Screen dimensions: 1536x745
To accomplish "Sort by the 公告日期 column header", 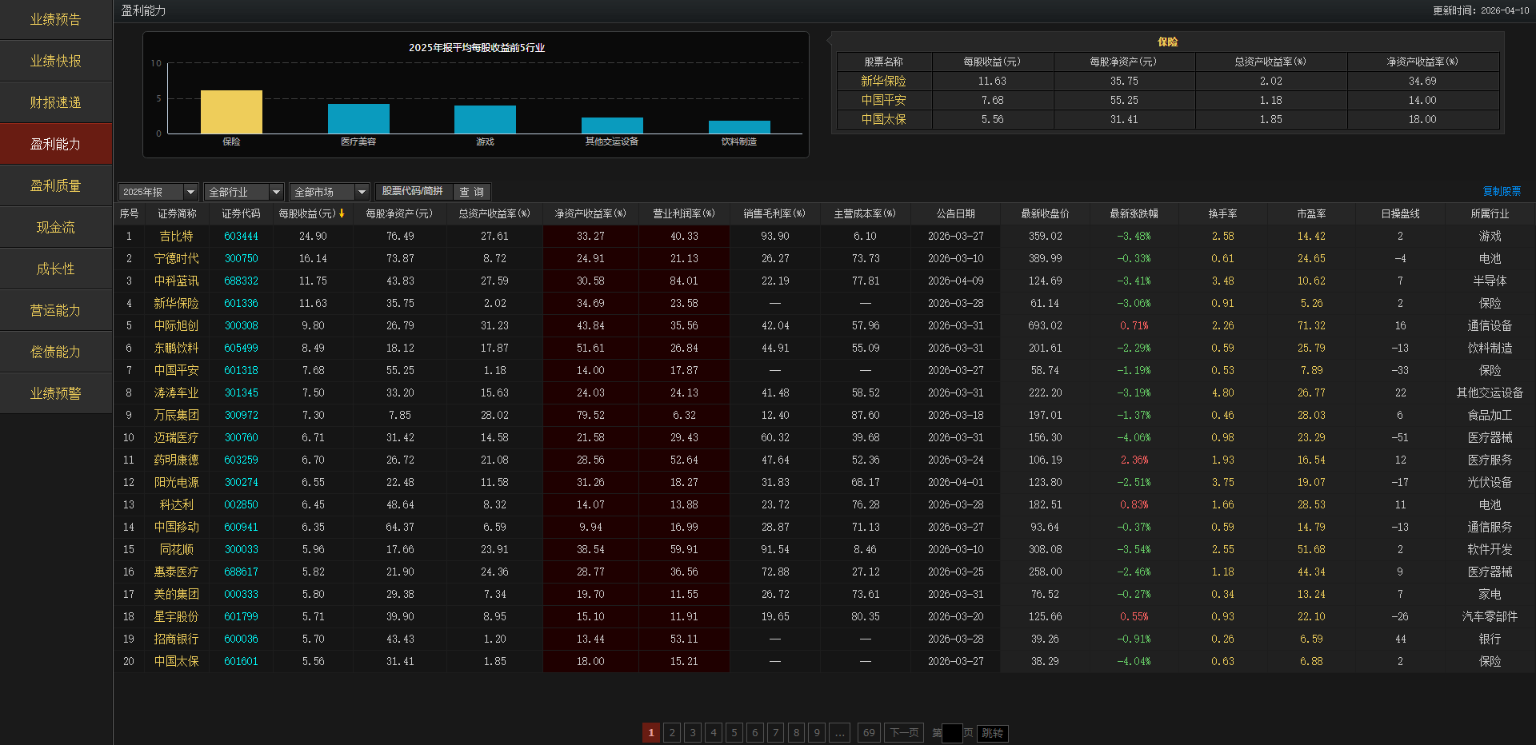I will point(956,214).
